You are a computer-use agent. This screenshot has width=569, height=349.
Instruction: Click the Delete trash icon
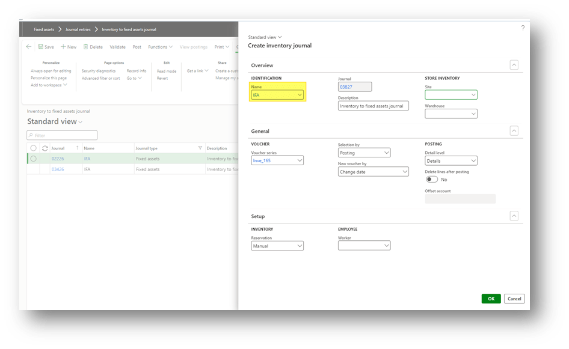point(86,47)
